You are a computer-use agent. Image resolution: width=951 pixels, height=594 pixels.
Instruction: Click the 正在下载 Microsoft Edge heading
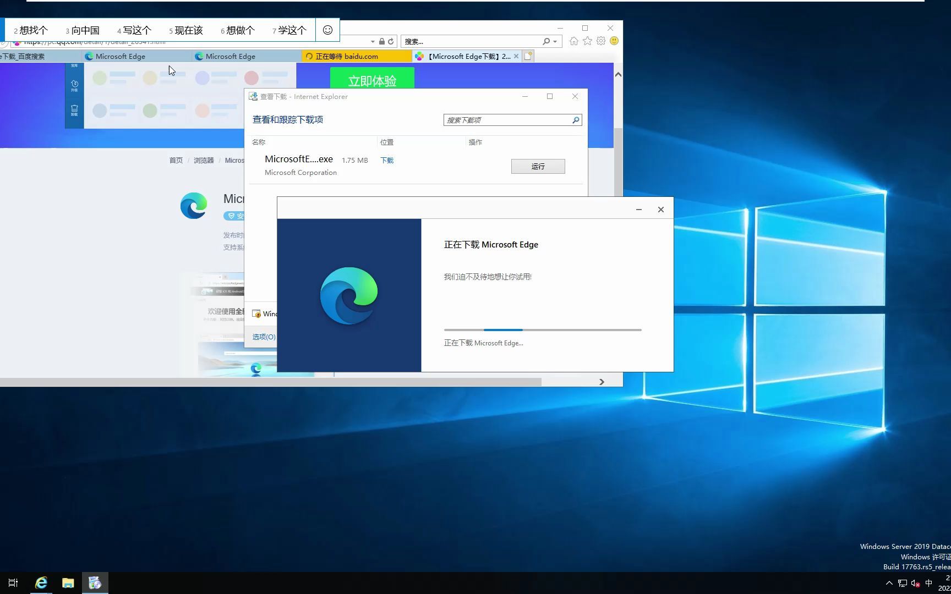[x=491, y=245]
